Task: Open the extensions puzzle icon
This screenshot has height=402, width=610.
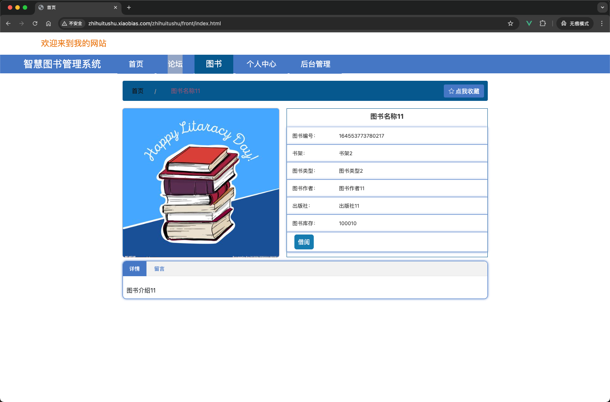Action: click(543, 23)
